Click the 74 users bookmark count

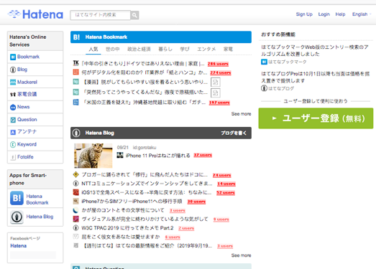(x=222, y=176)
